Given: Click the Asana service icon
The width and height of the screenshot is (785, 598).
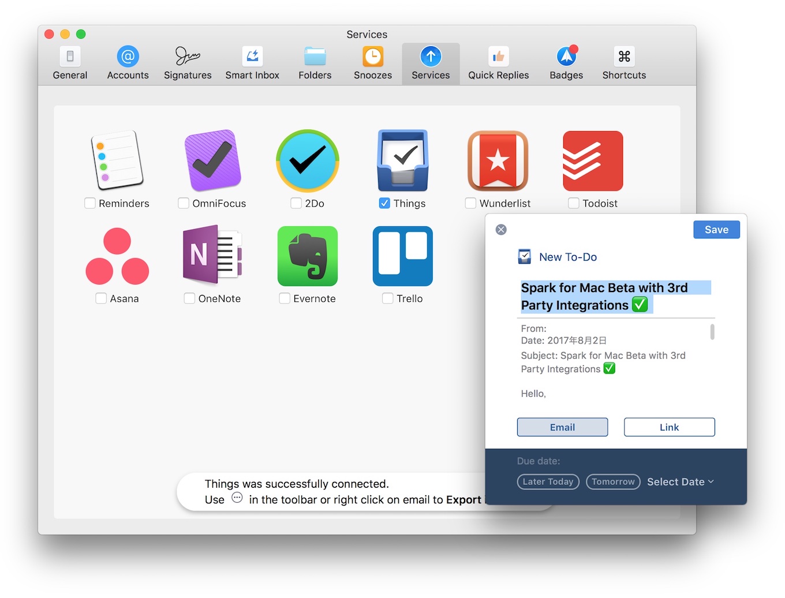Looking at the screenshot, I should pyautogui.click(x=118, y=256).
